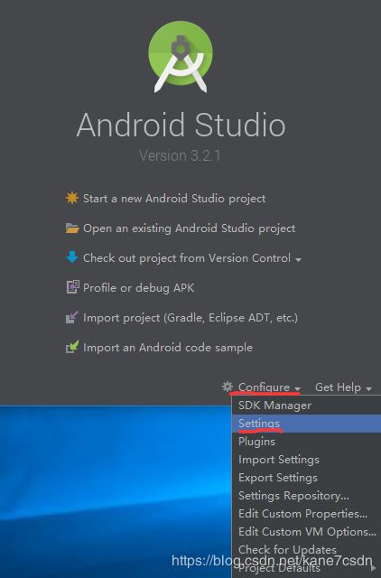The image size is (381, 578).
Task: Choose Profile or debug APK
Action: click(x=138, y=287)
